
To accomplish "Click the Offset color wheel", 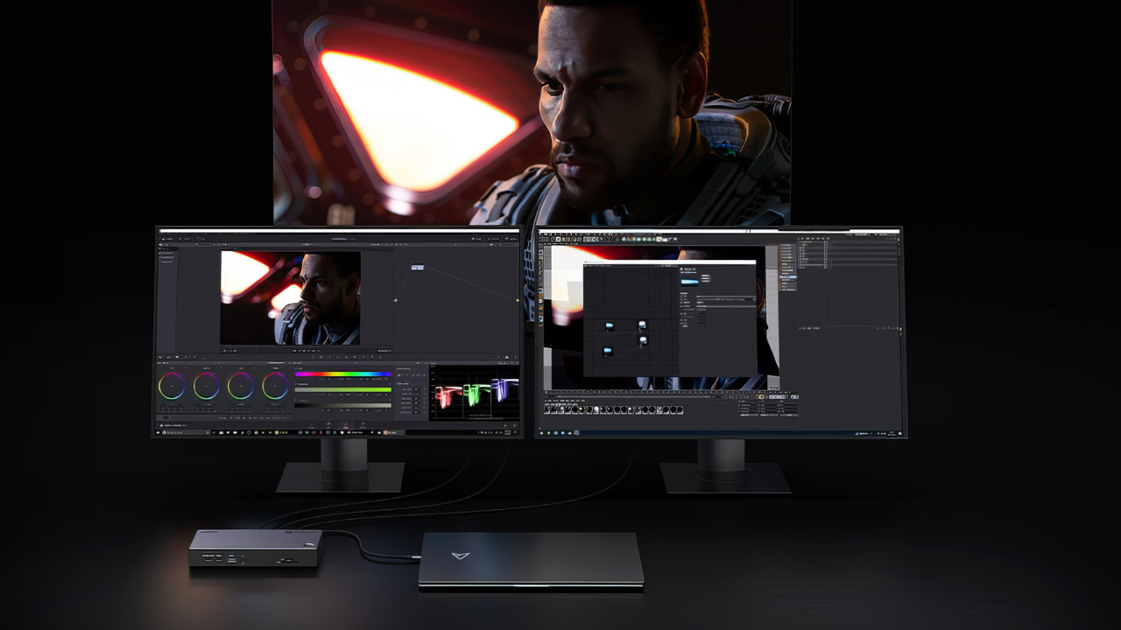I will point(275,386).
